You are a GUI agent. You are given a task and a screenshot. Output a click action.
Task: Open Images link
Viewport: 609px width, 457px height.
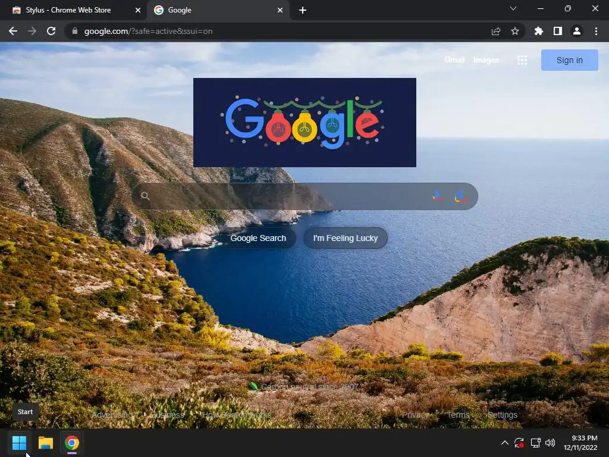pos(486,60)
